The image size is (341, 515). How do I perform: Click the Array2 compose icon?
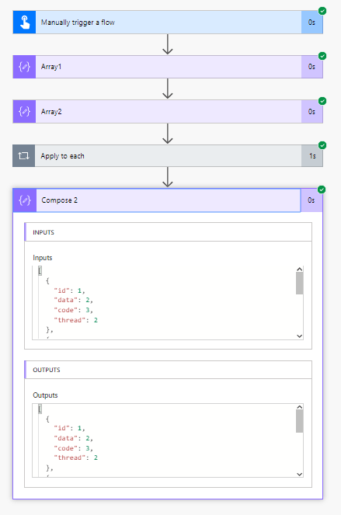(x=25, y=112)
